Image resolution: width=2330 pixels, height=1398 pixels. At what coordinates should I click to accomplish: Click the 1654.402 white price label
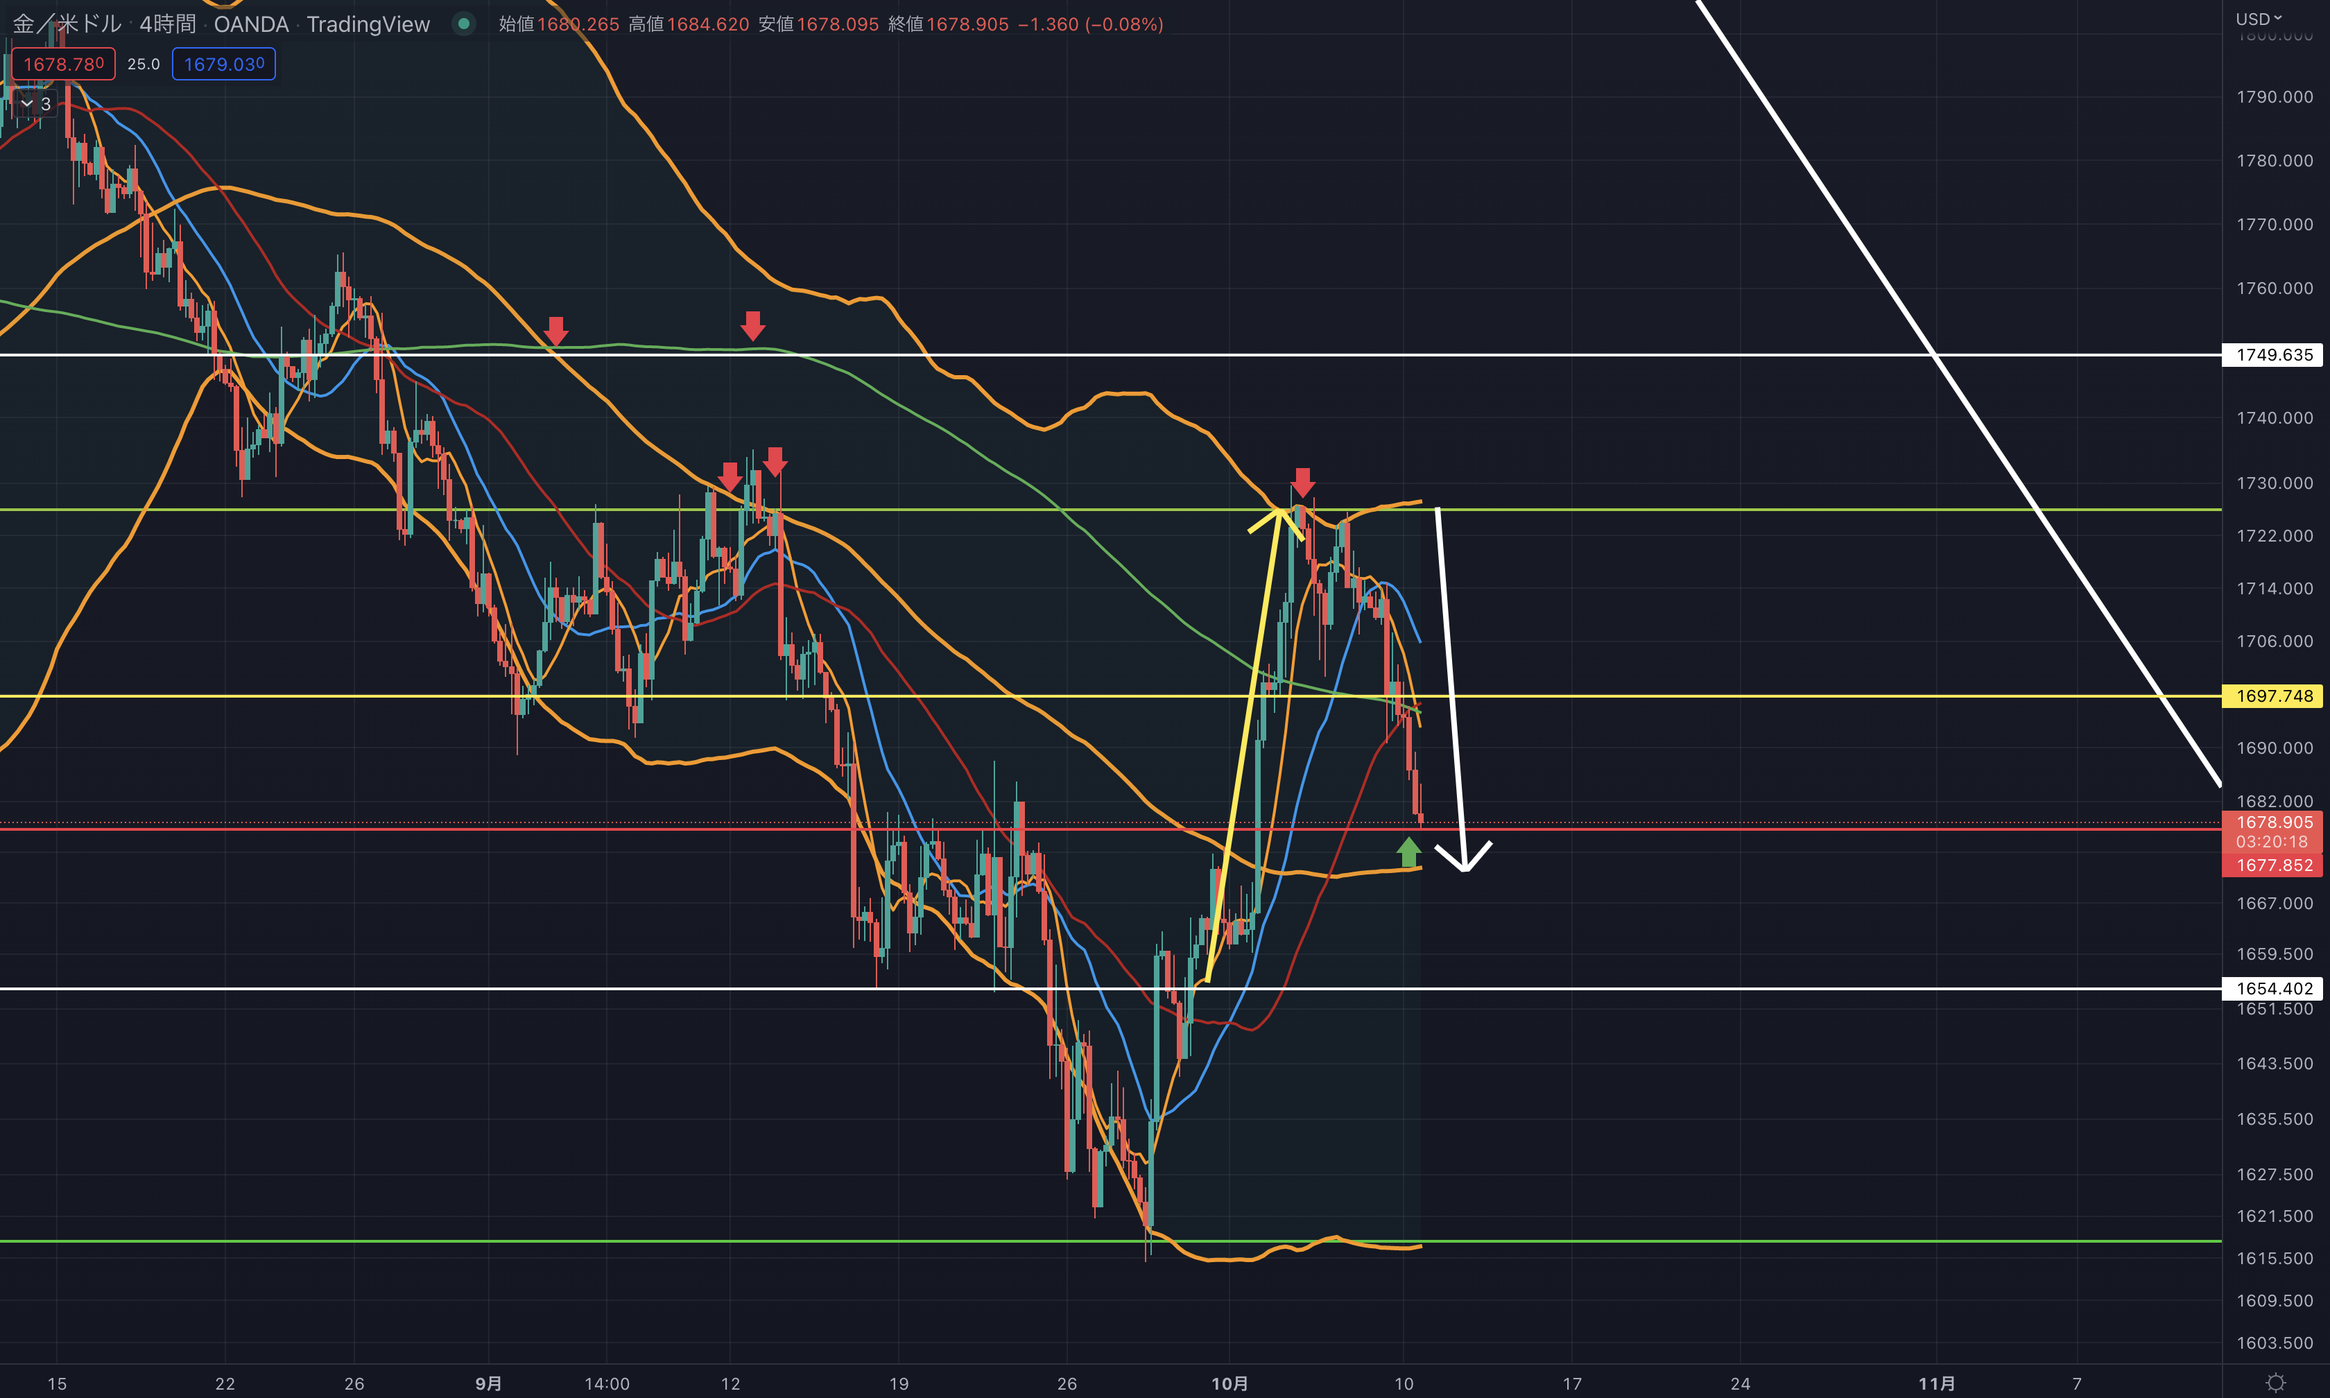[2274, 988]
